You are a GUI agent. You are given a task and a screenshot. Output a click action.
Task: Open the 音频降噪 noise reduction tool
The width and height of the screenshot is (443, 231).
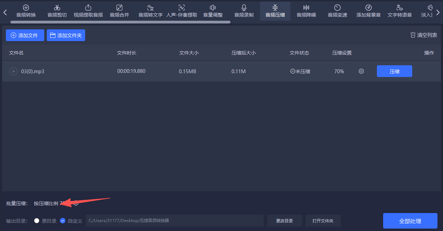coord(306,11)
